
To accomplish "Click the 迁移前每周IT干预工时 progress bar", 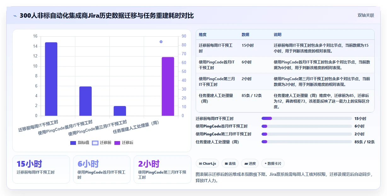I will [x=307, y=118].
